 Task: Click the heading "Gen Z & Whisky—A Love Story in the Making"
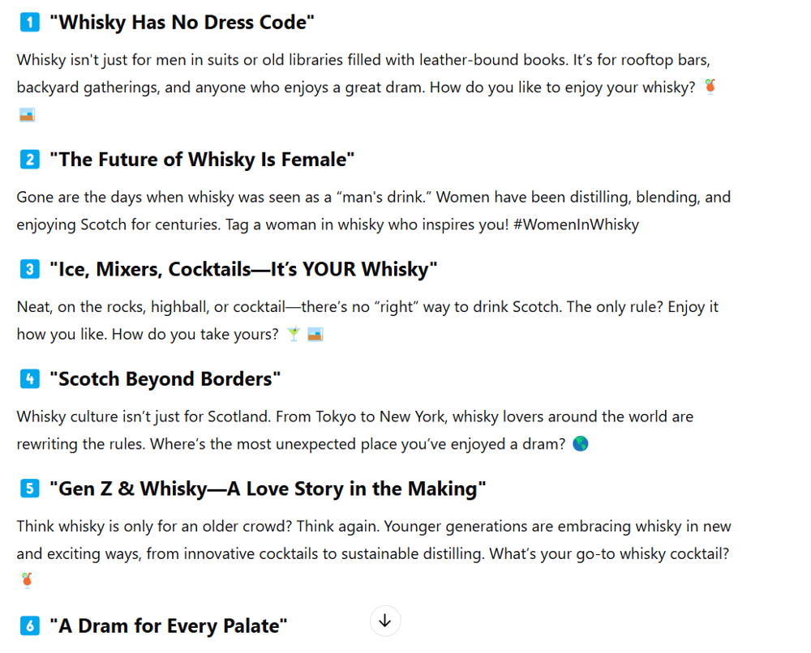pos(268,489)
